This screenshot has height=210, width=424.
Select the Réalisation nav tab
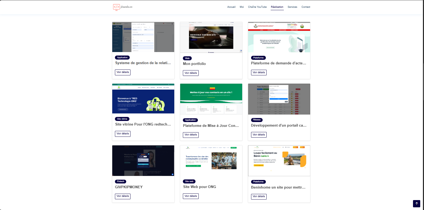pyautogui.click(x=277, y=7)
